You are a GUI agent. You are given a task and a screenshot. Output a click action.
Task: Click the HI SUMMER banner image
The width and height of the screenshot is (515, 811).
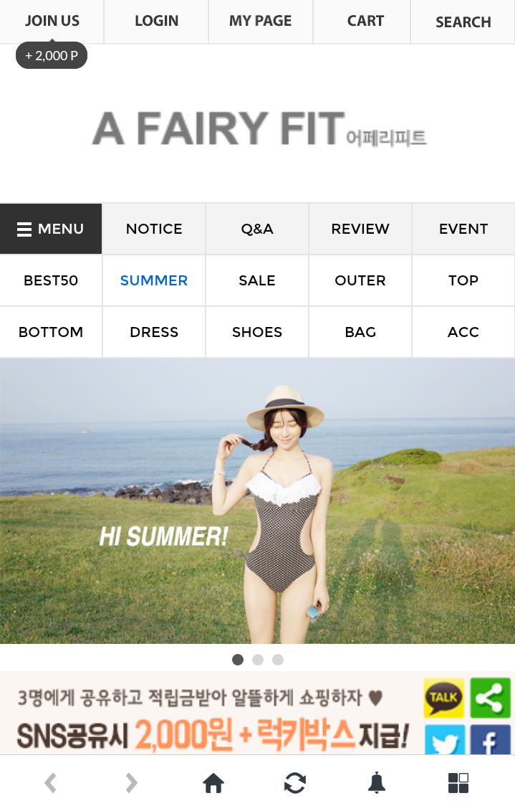tap(257, 501)
